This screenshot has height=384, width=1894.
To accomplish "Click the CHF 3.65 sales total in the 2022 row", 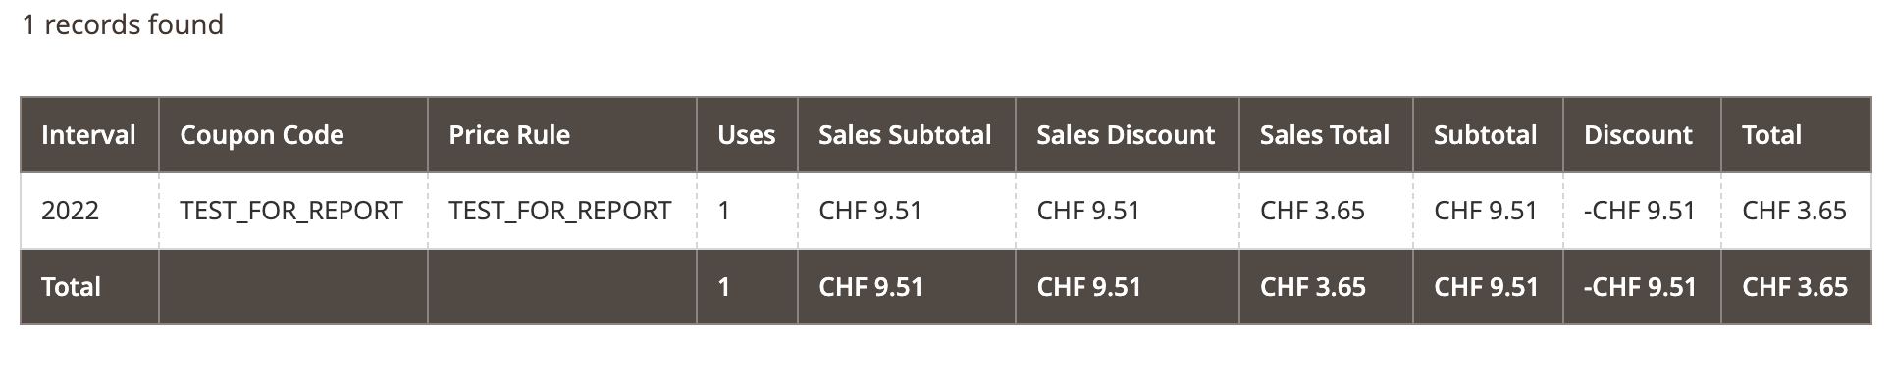I will click(x=1312, y=211).
